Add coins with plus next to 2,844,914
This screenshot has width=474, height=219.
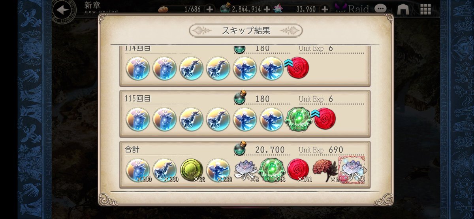(x=267, y=9)
